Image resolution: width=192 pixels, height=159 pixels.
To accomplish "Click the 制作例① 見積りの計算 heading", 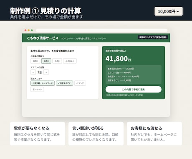I will click(x=45, y=11).
